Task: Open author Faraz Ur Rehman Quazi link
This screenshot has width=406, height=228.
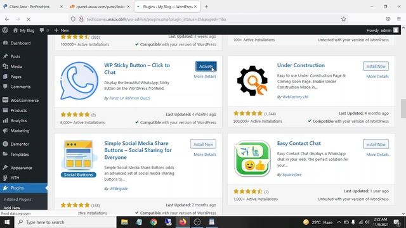Action: tap(129, 98)
